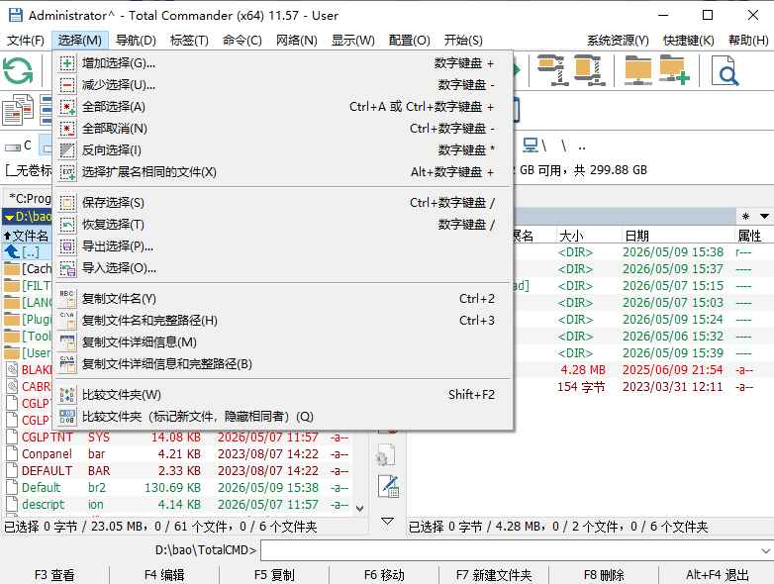Open the 命令(C) menu

click(x=242, y=40)
